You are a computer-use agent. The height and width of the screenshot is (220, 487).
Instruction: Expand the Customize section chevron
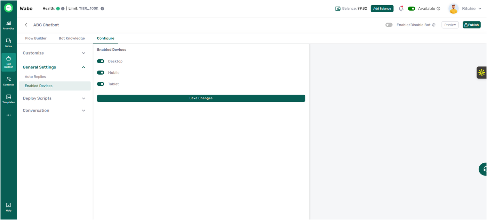(83, 53)
